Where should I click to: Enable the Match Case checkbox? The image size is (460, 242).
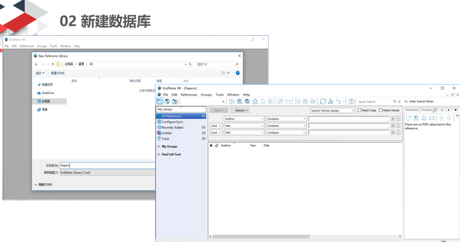click(359, 110)
